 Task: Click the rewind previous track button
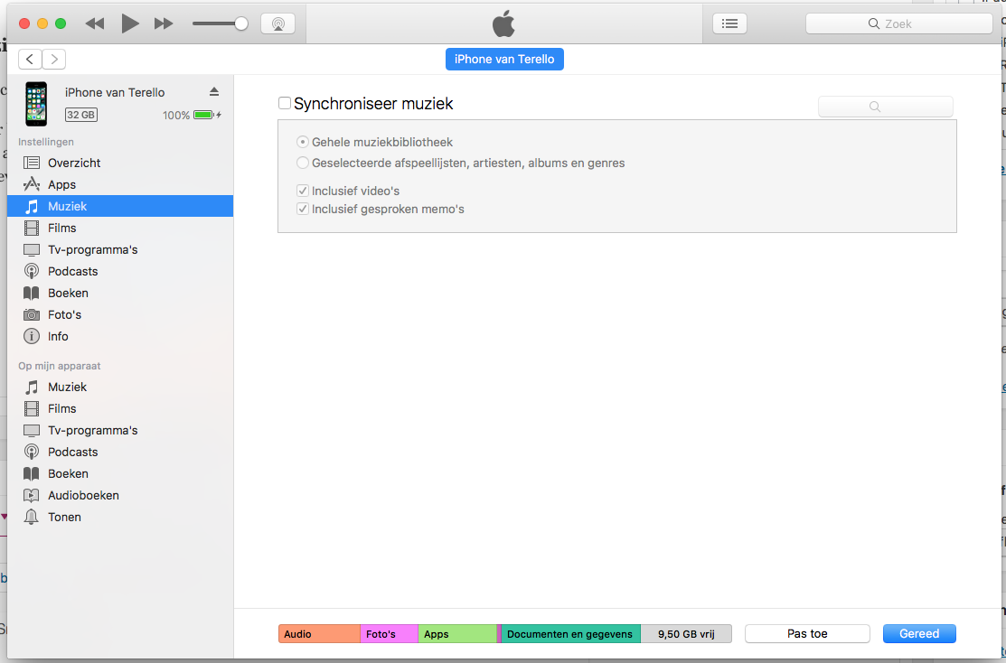95,23
